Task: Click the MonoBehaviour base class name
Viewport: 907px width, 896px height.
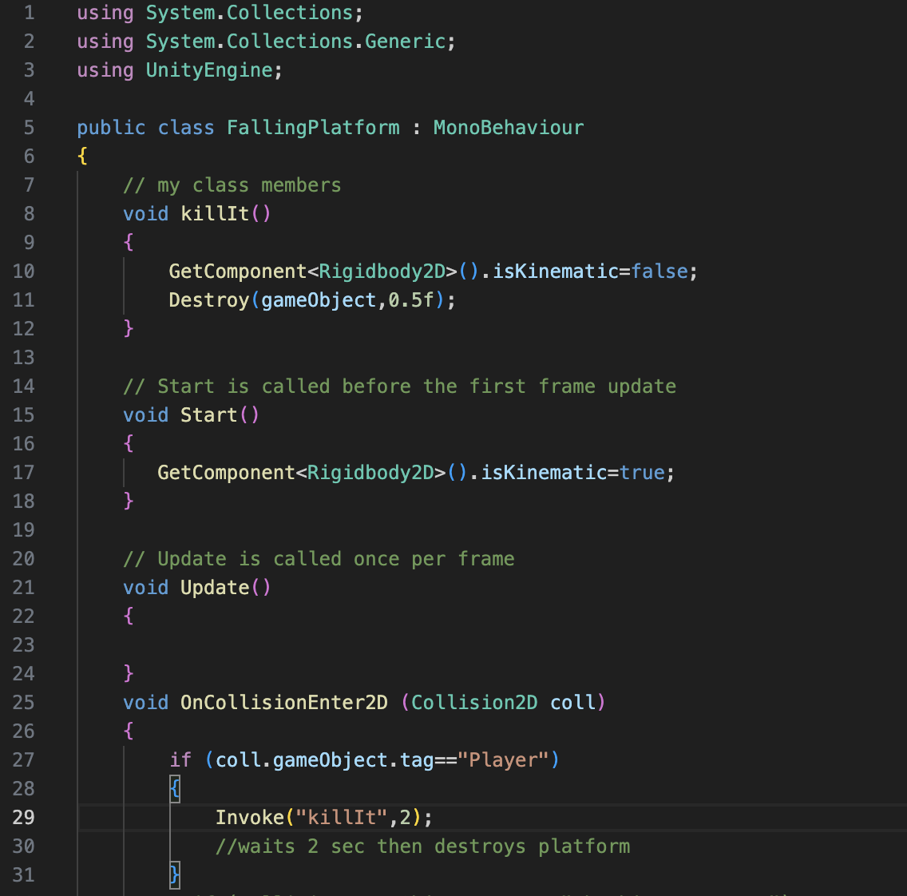Action: tap(509, 128)
